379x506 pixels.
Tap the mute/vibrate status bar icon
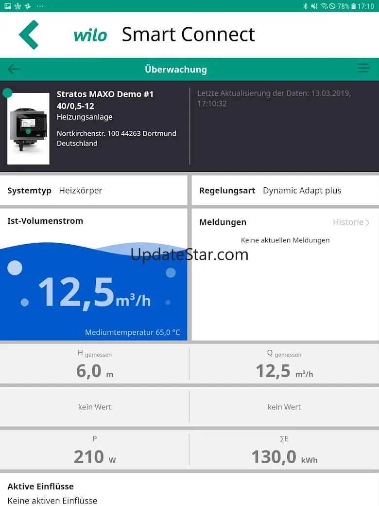(314, 6)
